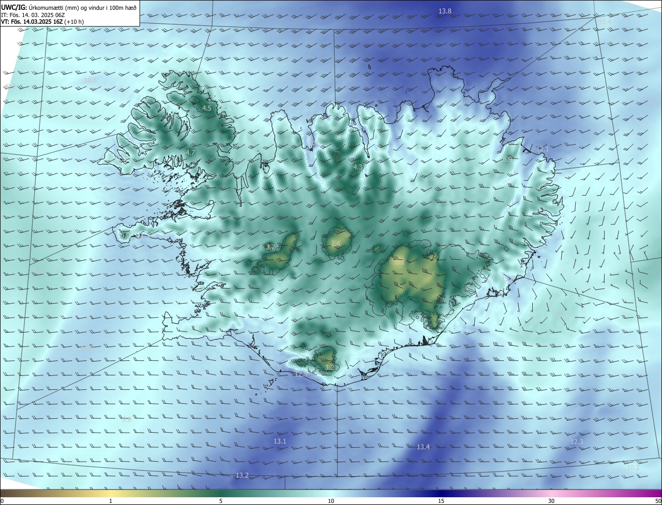The height and width of the screenshot is (505, 662).
Task: Click the color scale tick label 0
Action: (x=2, y=501)
